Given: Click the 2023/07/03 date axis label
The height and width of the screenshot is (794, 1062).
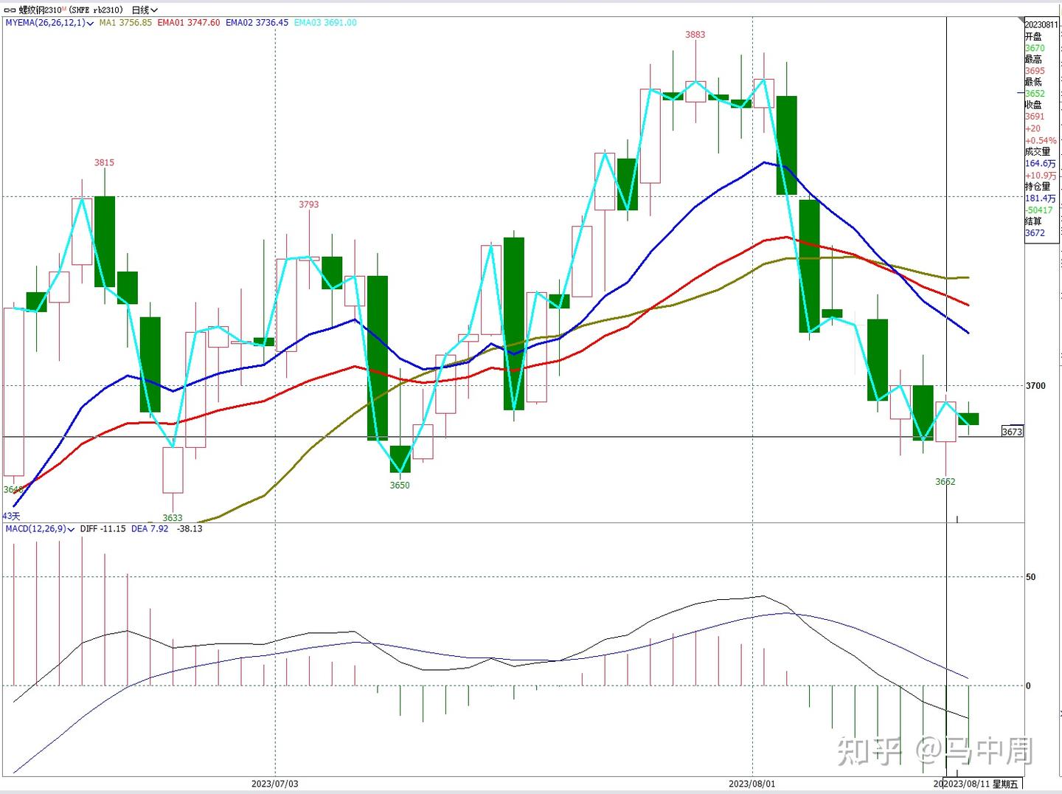Looking at the screenshot, I should (275, 784).
